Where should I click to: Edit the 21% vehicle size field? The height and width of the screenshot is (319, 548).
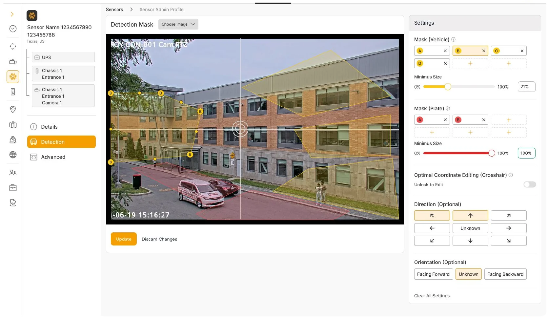(x=526, y=87)
